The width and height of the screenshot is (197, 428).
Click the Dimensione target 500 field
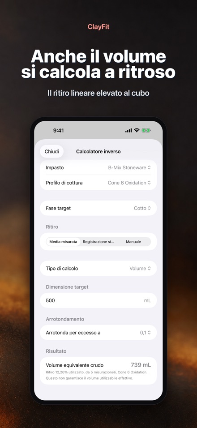(98, 300)
